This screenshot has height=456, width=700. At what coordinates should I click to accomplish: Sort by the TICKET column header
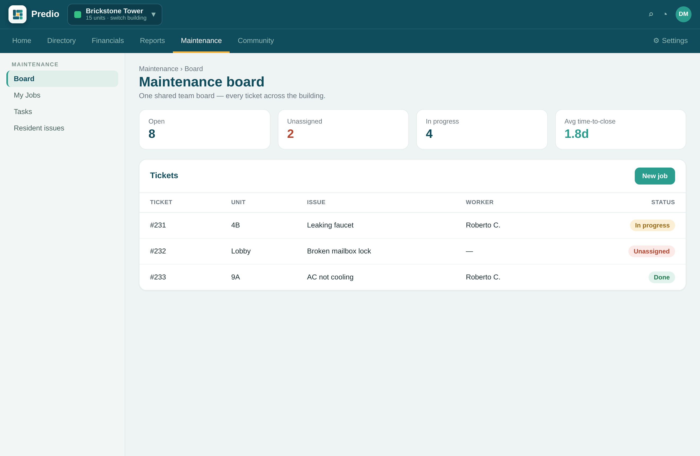[x=161, y=202]
